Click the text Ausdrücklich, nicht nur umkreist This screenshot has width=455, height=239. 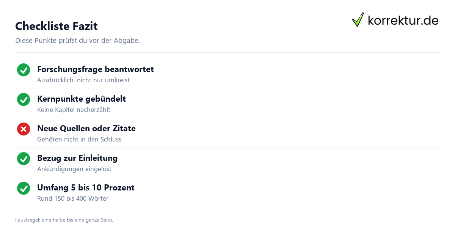click(x=83, y=80)
